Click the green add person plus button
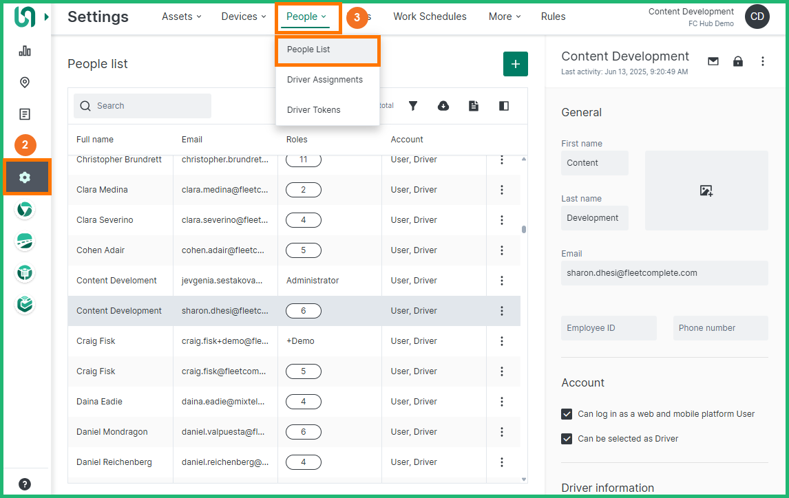The width and height of the screenshot is (789, 498). 516,64
